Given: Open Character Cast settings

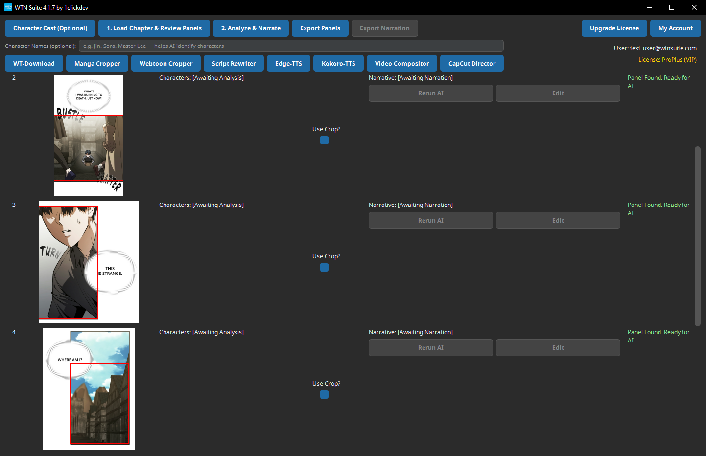Looking at the screenshot, I should tap(50, 28).
